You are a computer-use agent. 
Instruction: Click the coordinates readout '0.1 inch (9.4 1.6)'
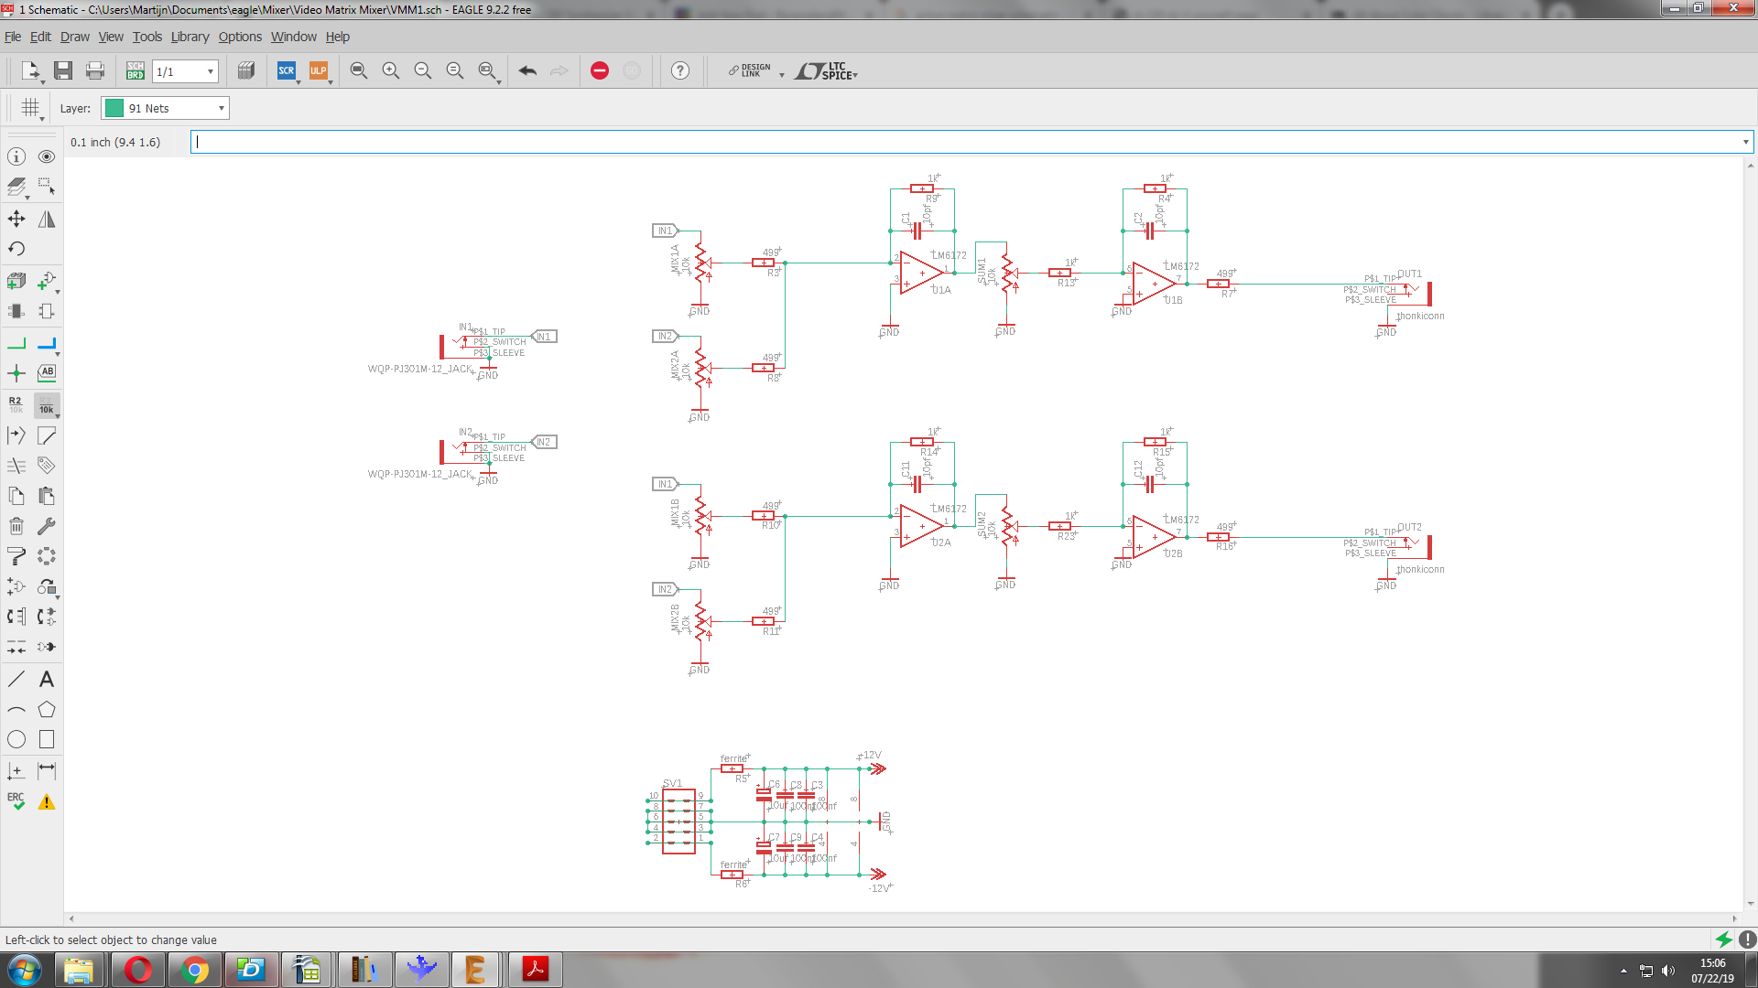click(115, 142)
